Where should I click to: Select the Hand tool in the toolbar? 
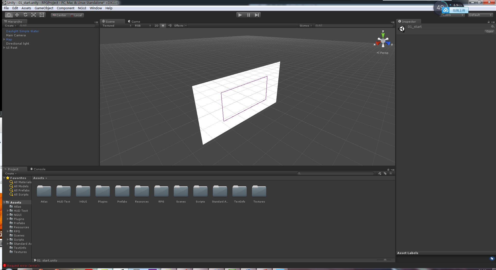pos(9,15)
